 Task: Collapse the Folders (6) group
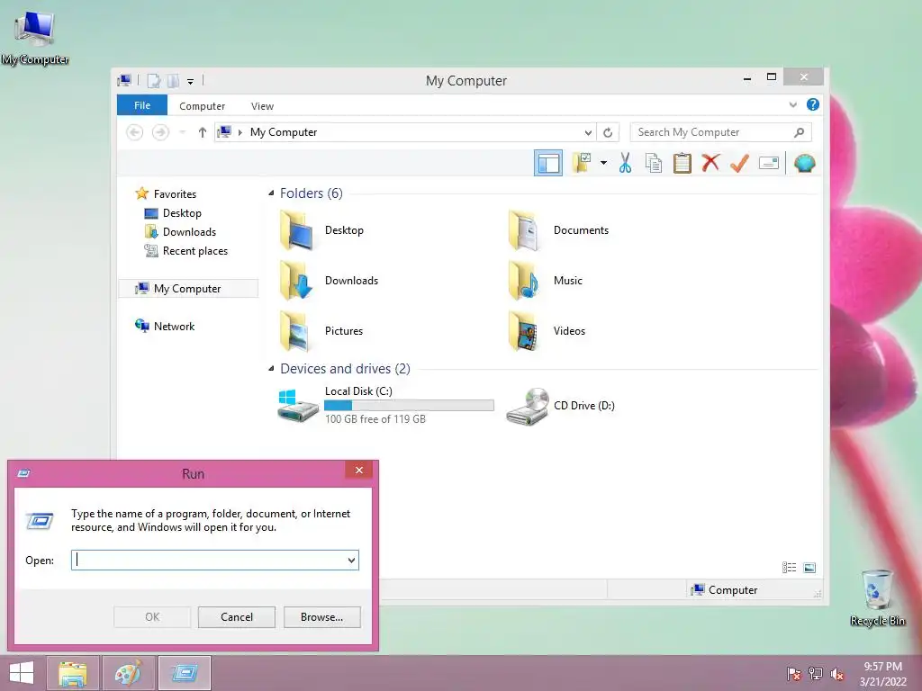[x=271, y=193]
